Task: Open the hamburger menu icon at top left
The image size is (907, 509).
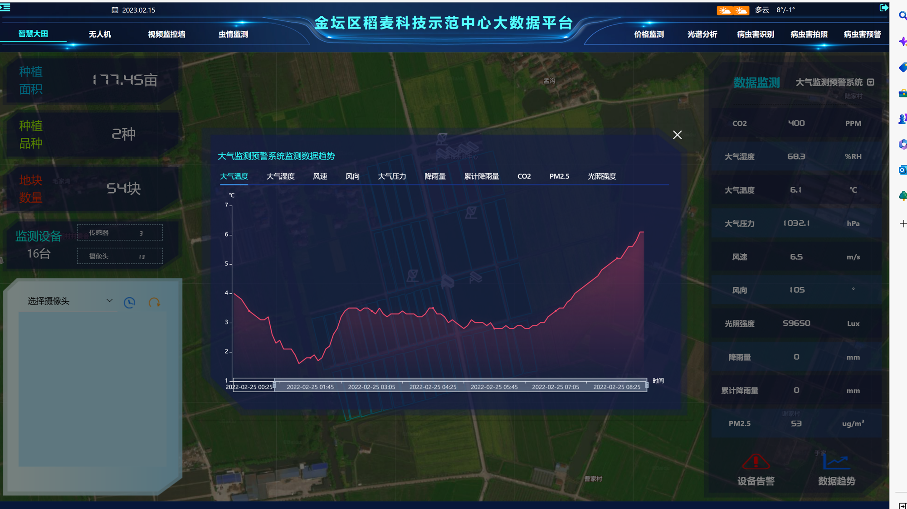Action: (x=5, y=7)
